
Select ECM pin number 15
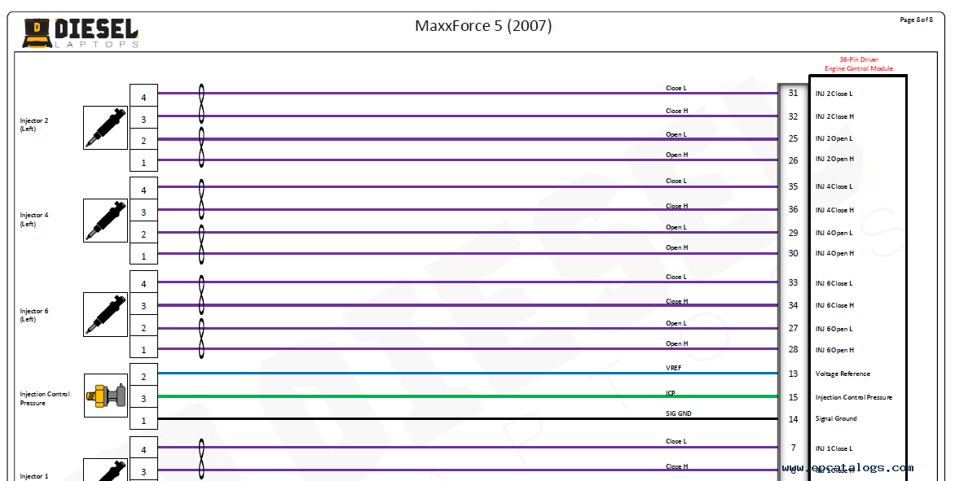click(x=793, y=397)
